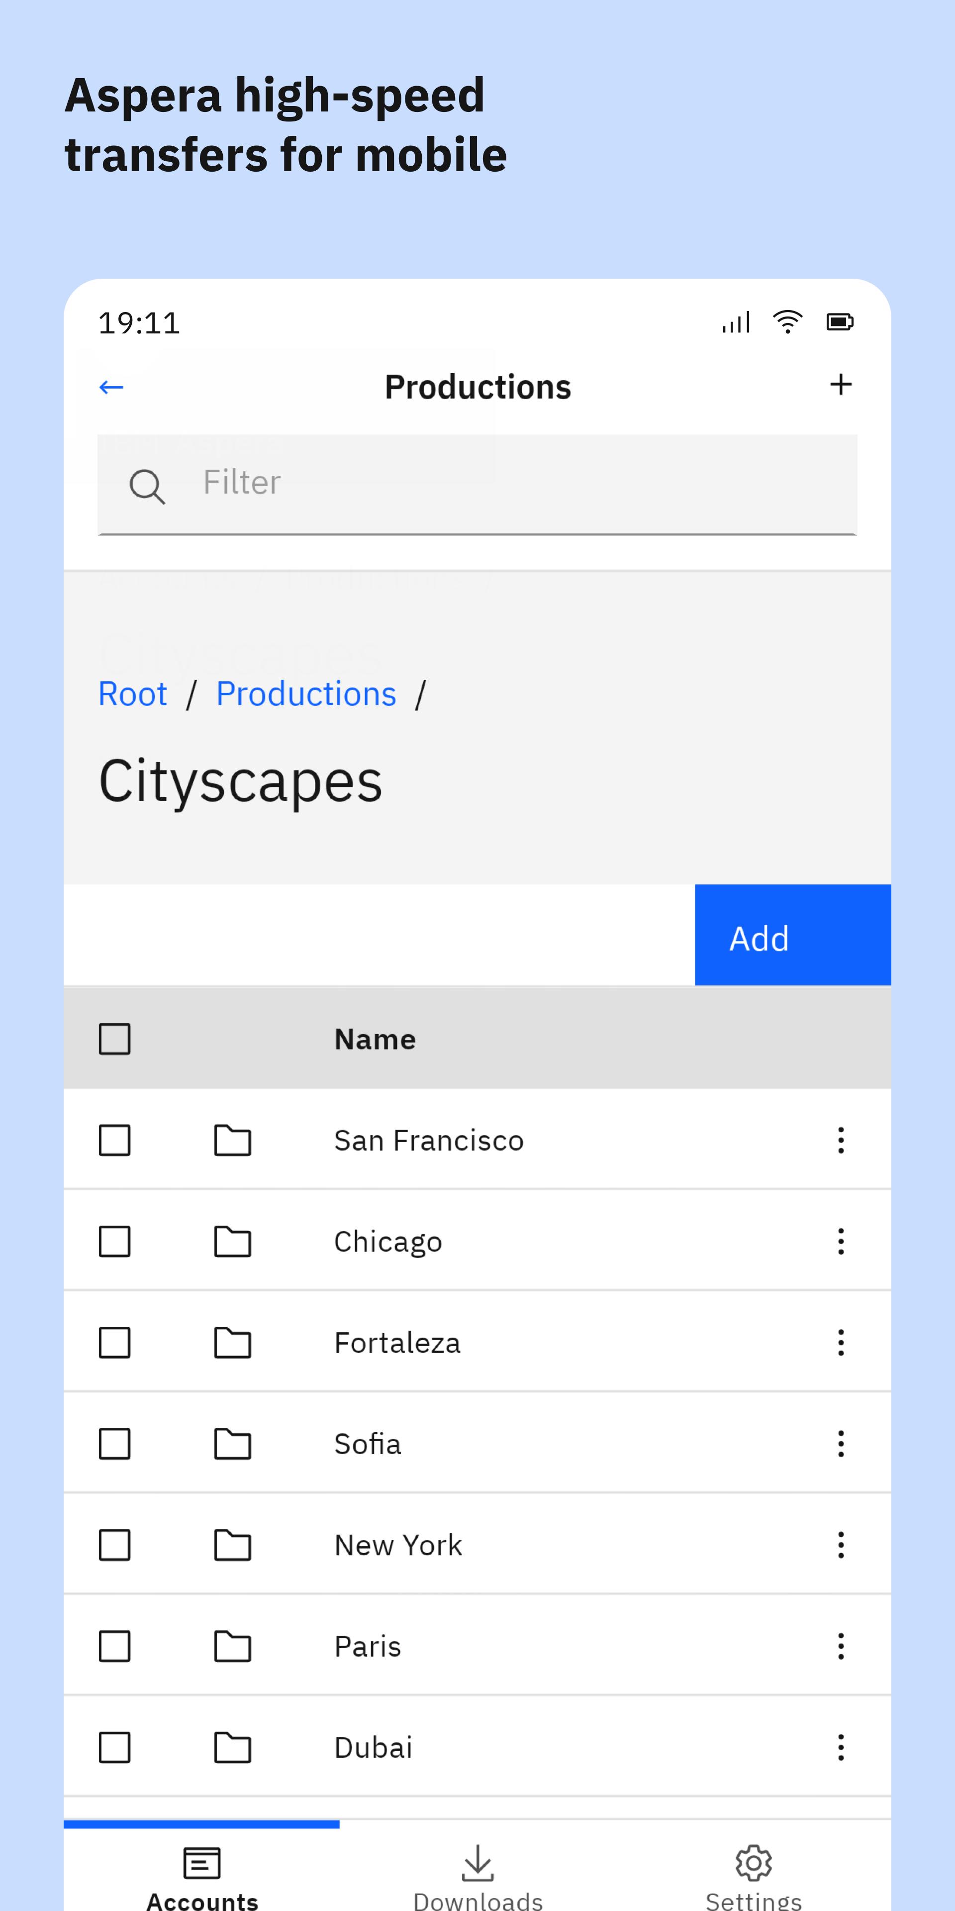Screen dimensions: 955x1911
Task: Click the Dubai folder icon
Action: (x=233, y=1748)
